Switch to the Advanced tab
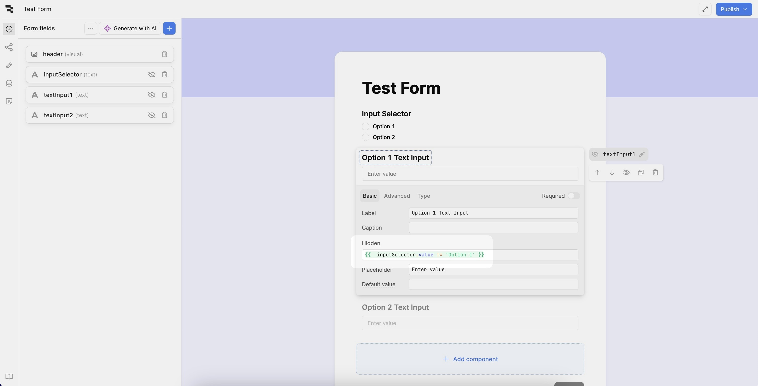The width and height of the screenshot is (758, 386). point(397,196)
